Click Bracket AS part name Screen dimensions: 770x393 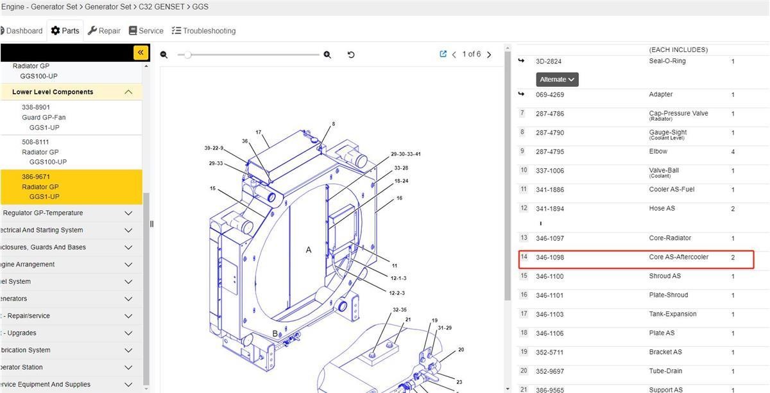pyautogui.click(x=667, y=352)
